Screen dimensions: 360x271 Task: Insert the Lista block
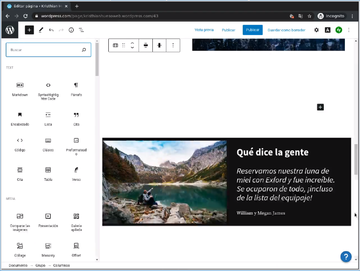[x=48, y=119]
